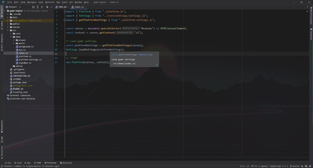Open the Navigate menu

(32, 2)
